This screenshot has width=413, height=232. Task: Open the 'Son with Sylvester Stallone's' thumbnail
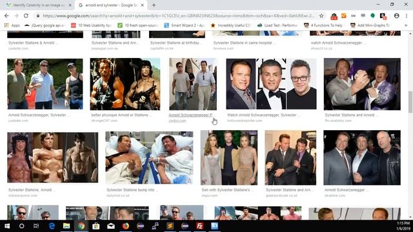coord(229,157)
